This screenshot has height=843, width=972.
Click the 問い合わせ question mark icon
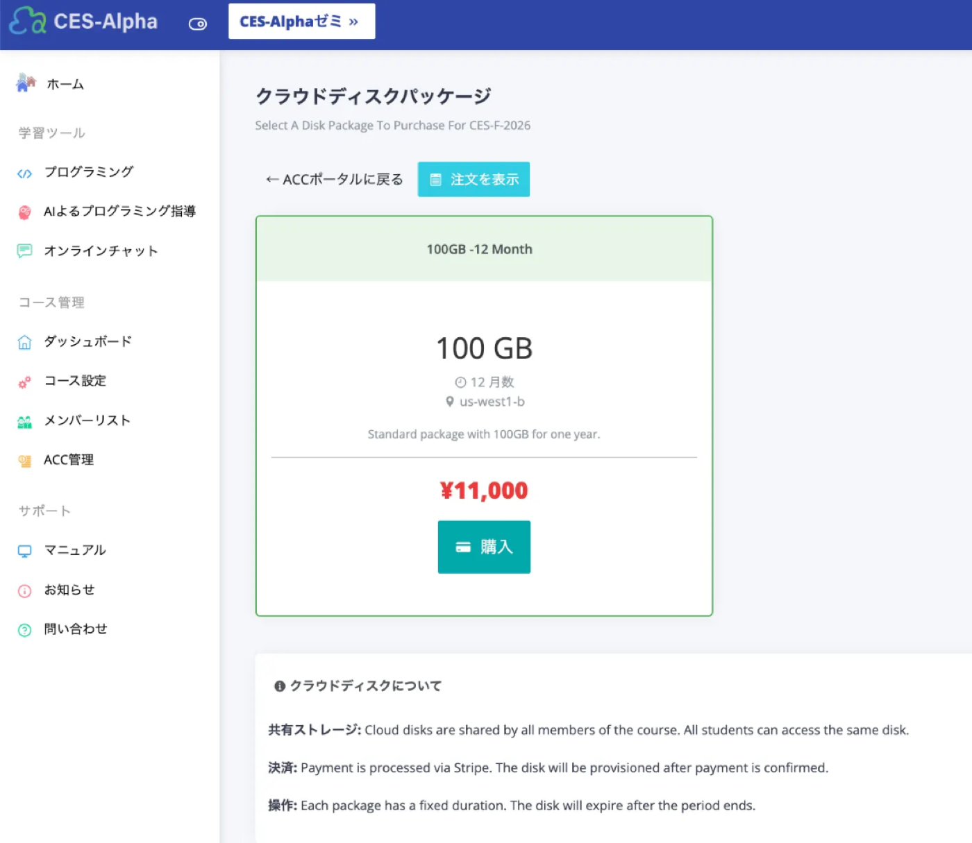(24, 630)
